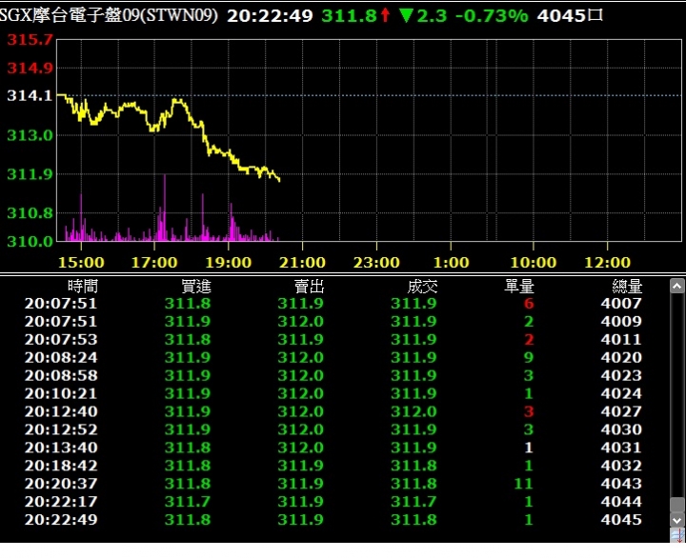Click the red trade price 312.0 cell
This screenshot has width=686, height=558.
(414, 411)
